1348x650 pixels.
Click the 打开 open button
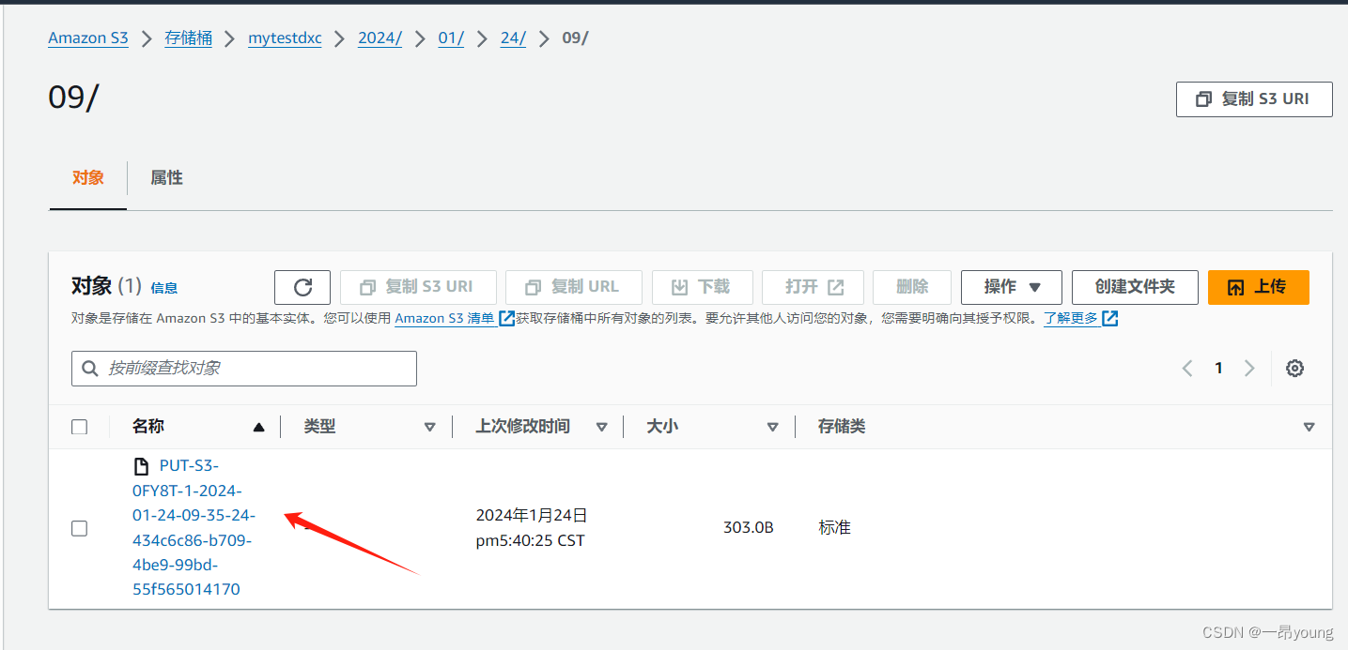click(813, 287)
